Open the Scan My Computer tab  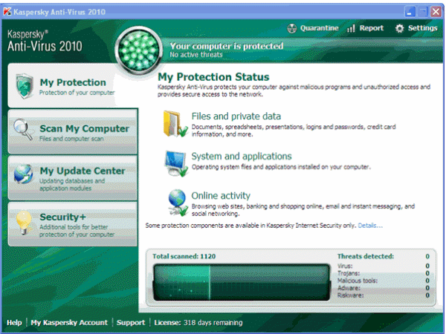coord(73,132)
